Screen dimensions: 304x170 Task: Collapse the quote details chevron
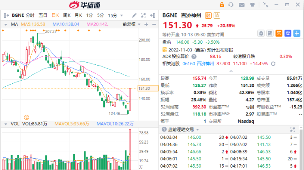231,71
